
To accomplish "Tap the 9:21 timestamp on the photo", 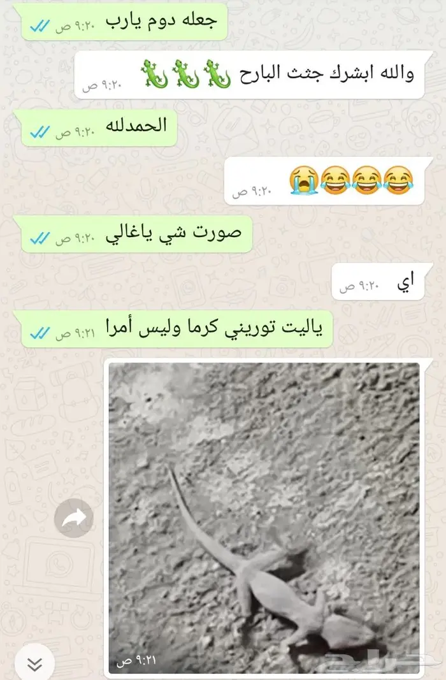I will pos(136,660).
